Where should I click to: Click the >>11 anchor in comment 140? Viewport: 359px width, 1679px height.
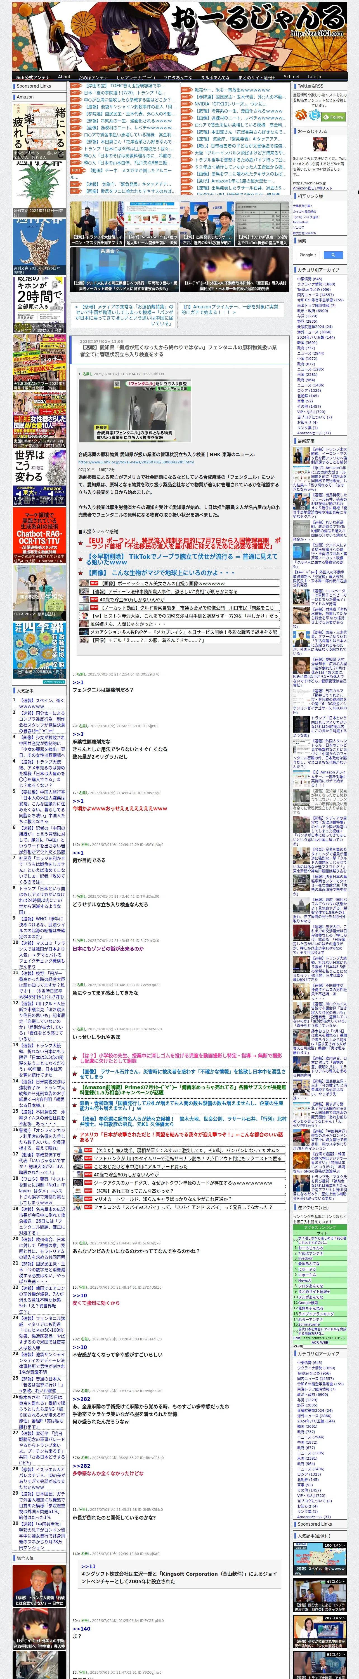(x=88, y=1566)
